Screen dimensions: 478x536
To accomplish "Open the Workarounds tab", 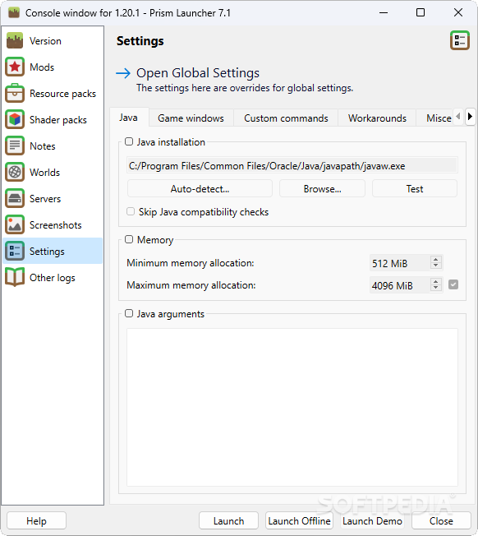I will point(377,118).
